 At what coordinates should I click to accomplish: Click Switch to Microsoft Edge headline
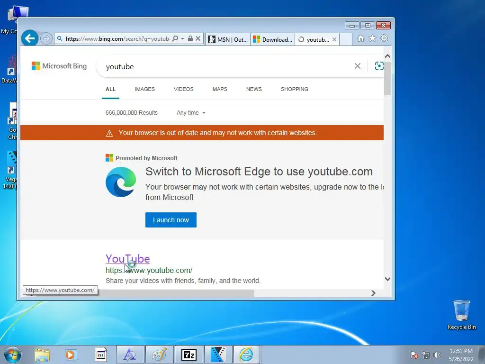click(x=259, y=172)
